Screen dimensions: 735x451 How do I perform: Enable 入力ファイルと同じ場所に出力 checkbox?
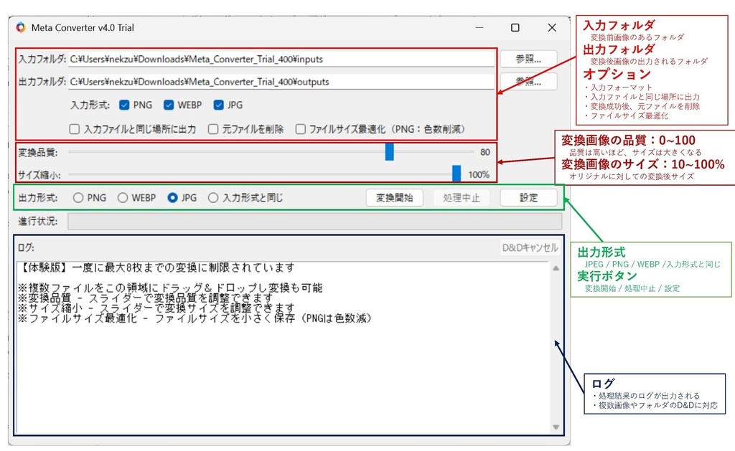point(75,129)
